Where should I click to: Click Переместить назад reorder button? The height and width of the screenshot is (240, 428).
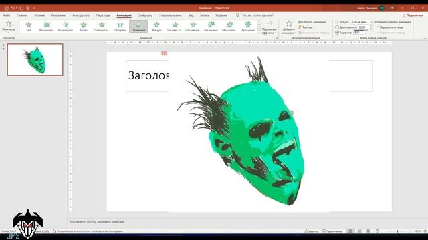pyautogui.click(x=390, y=27)
